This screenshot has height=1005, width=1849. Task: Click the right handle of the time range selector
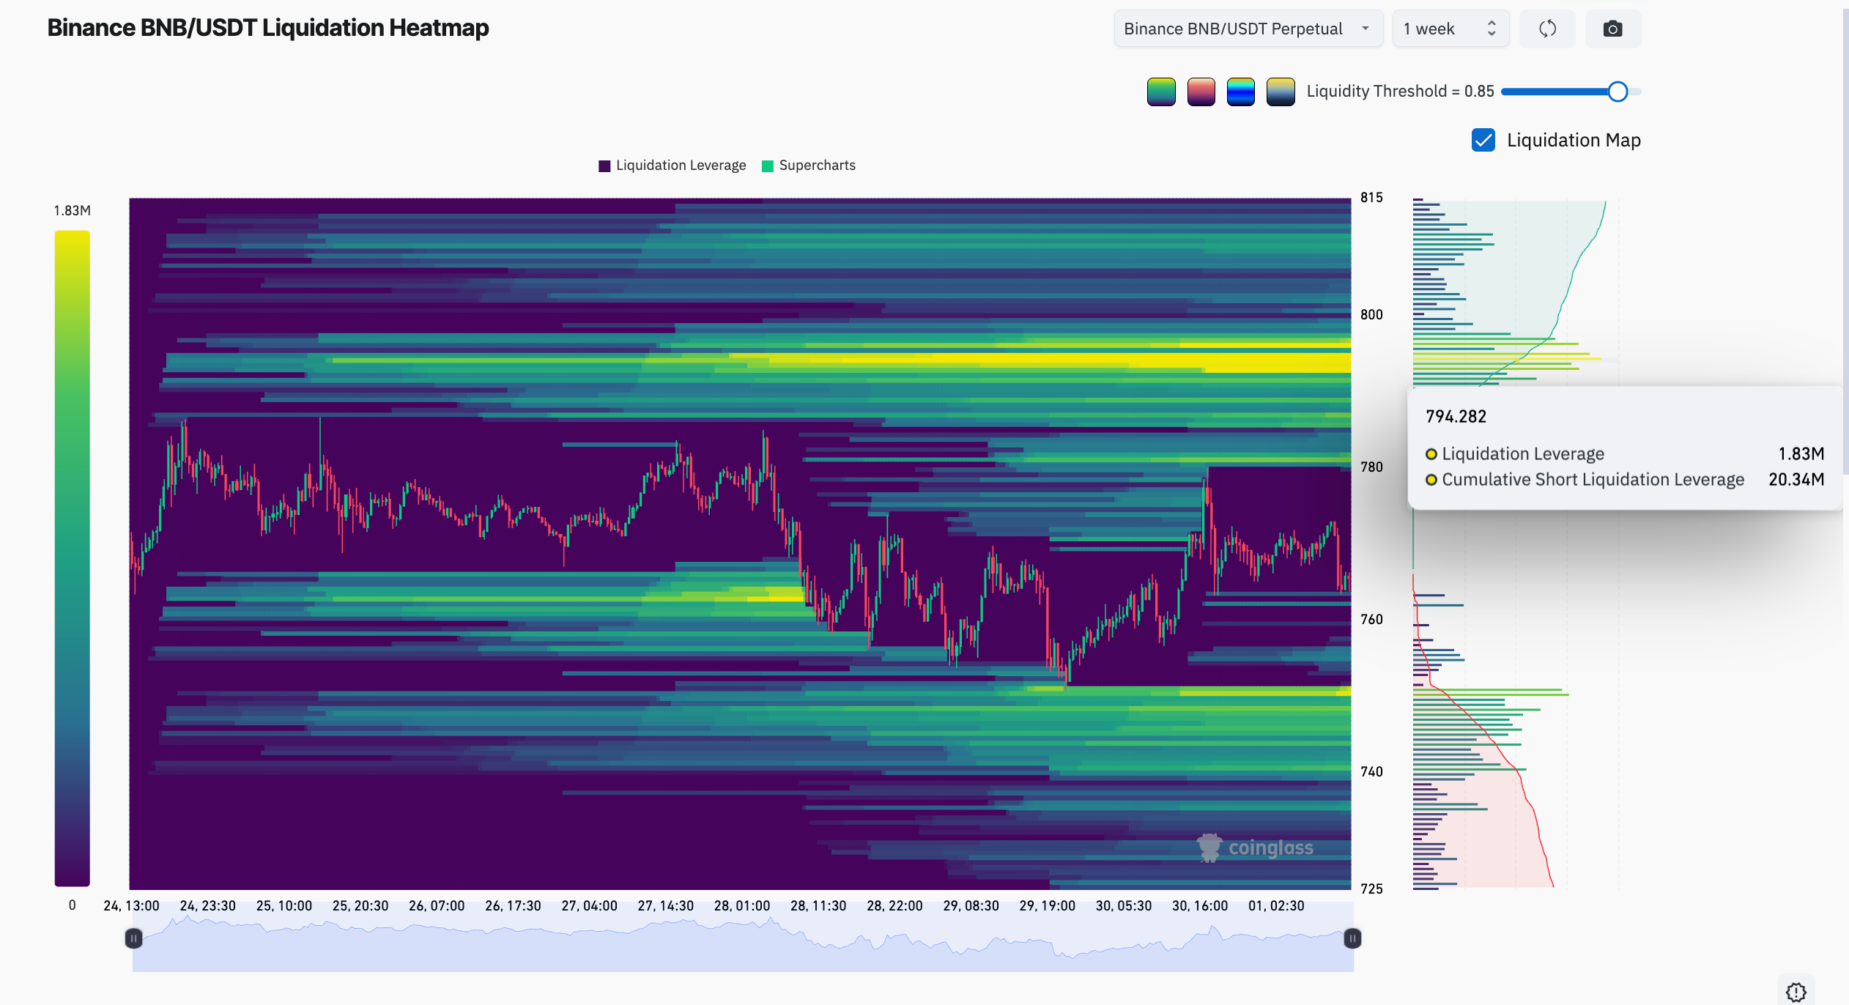tap(1352, 938)
